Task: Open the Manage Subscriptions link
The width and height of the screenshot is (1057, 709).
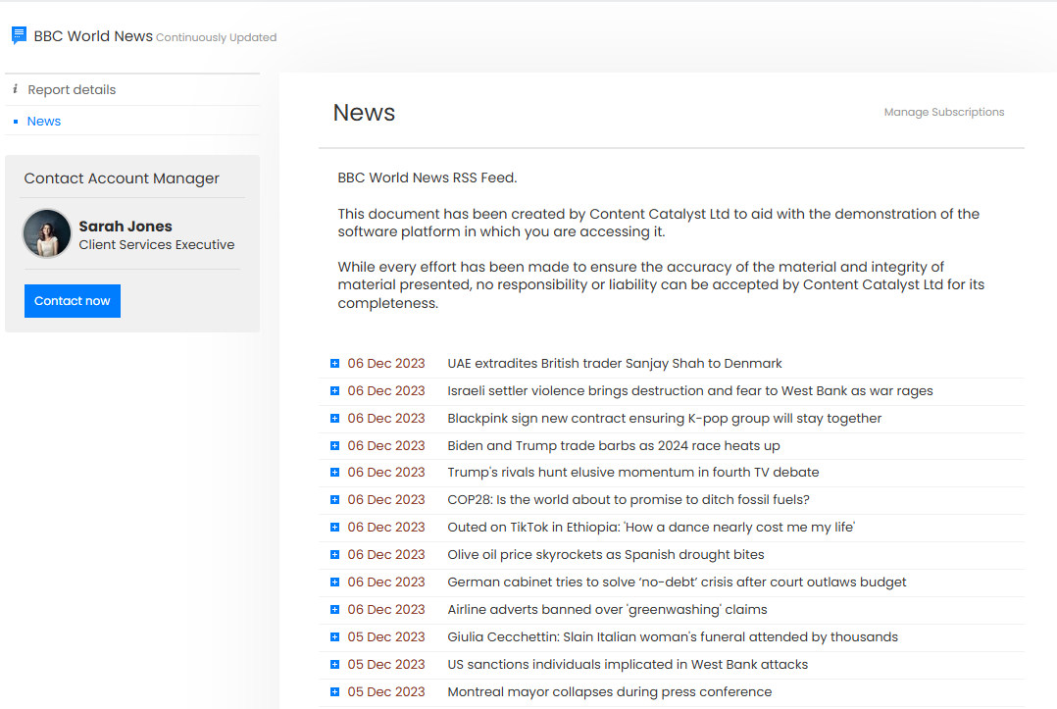Action: [x=943, y=112]
